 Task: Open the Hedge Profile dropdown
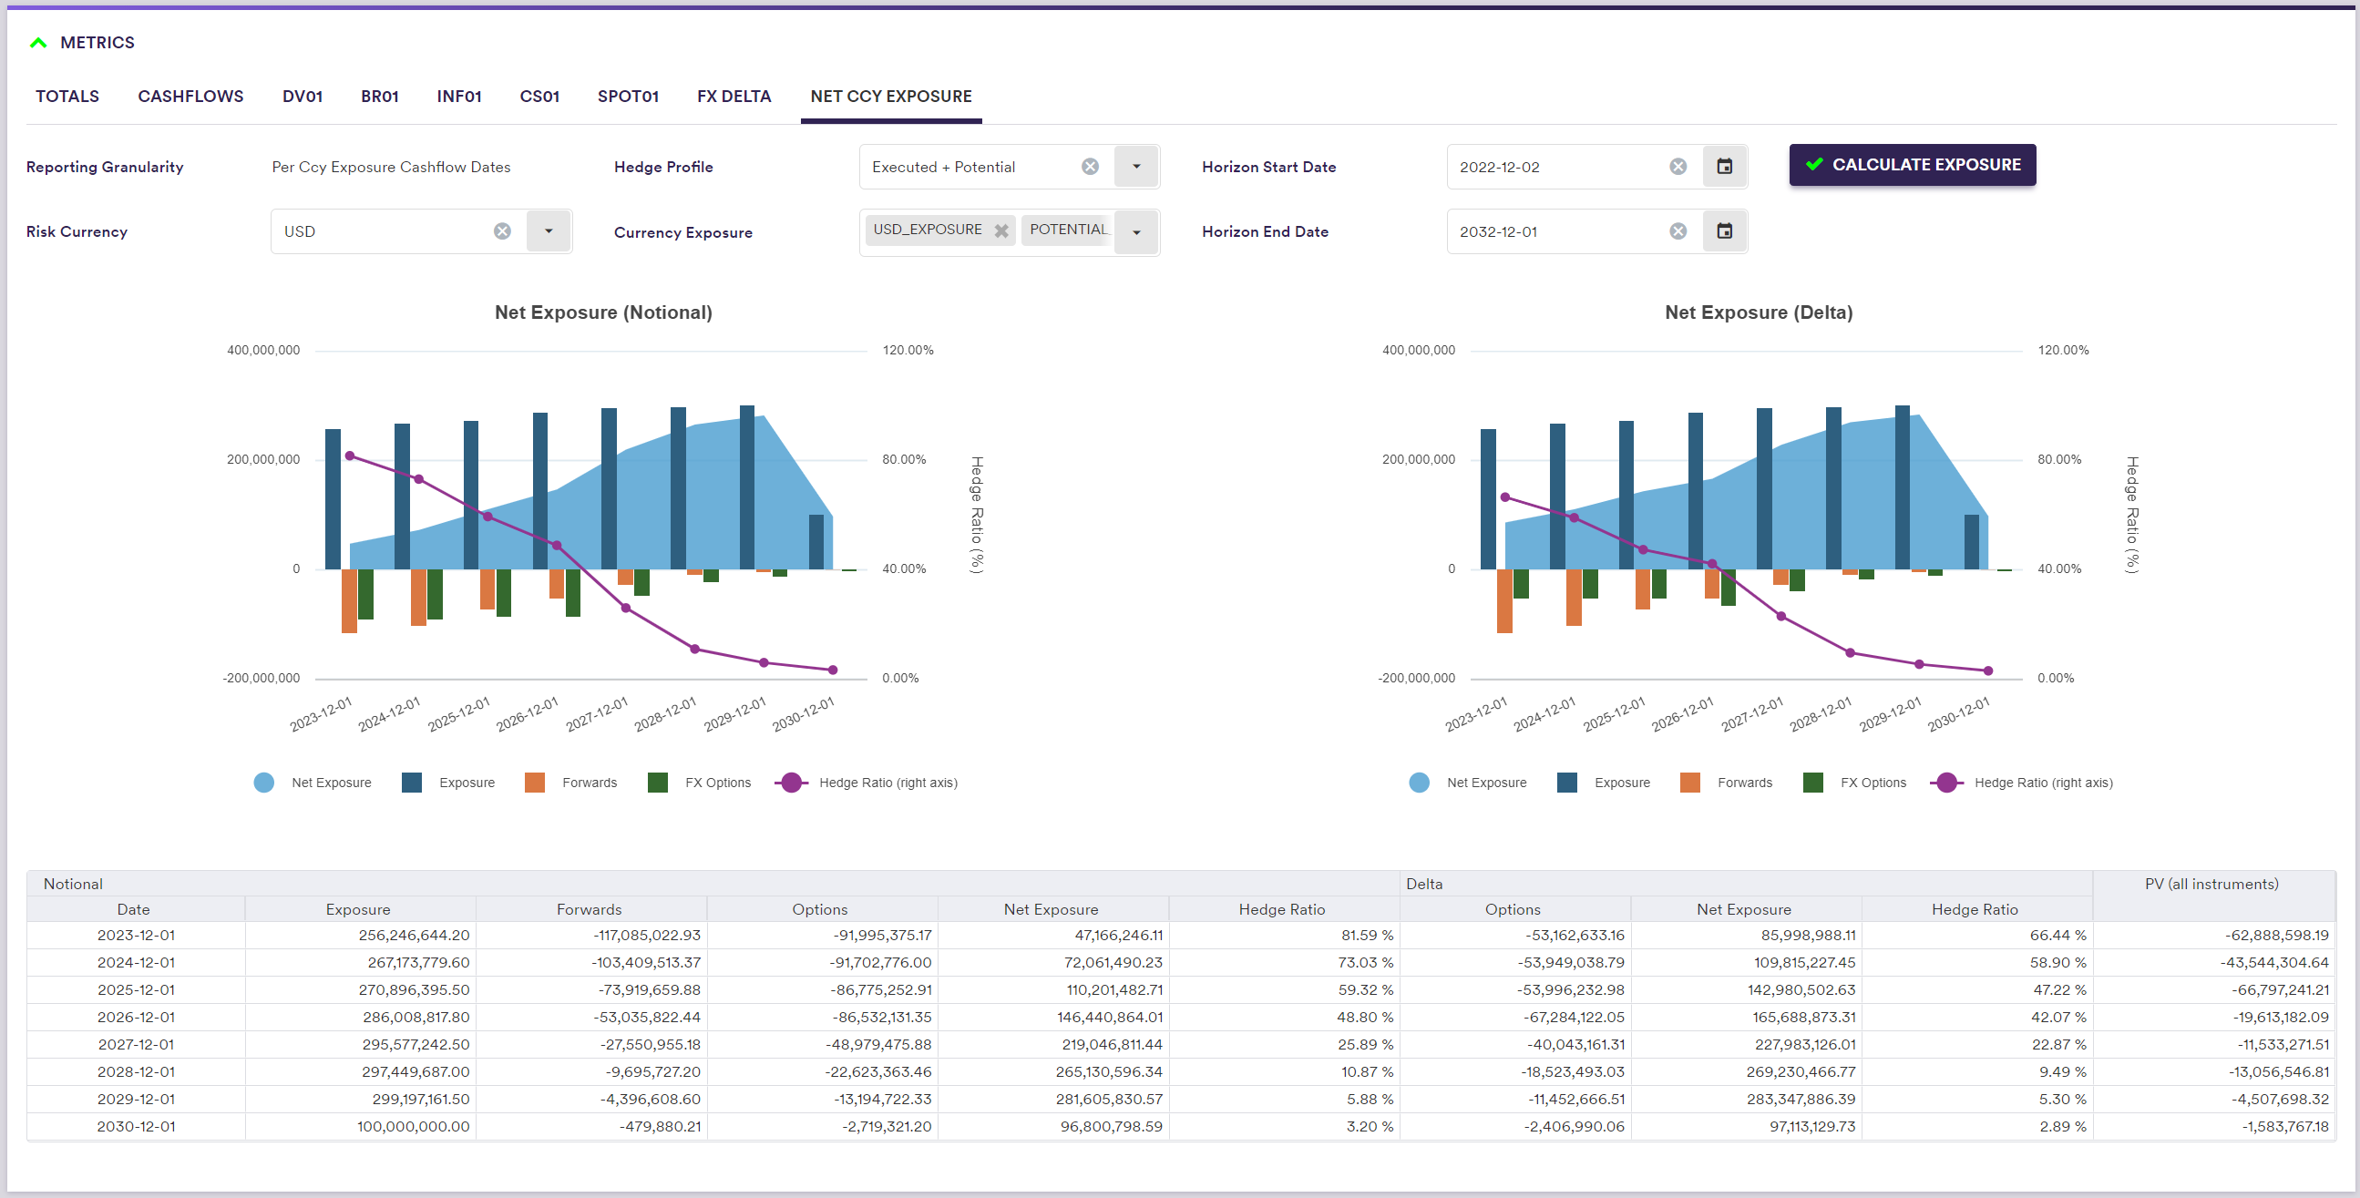(x=1136, y=167)
